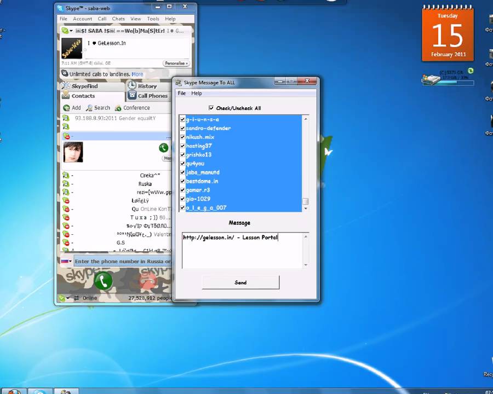Click the Skype taskbar icon

point(40,392)
